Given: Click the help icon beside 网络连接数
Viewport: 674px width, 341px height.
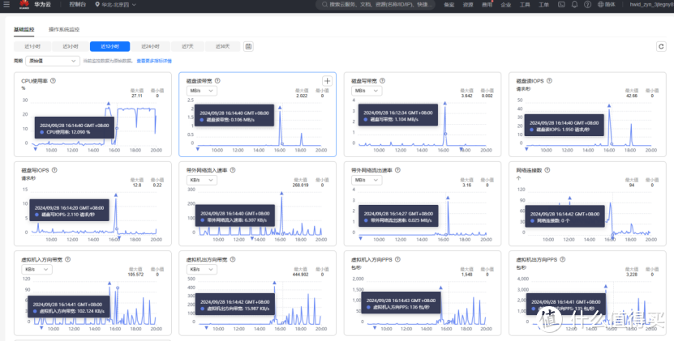Looking at the screenshot, I should pyautogui.click(x=548, y=170).
